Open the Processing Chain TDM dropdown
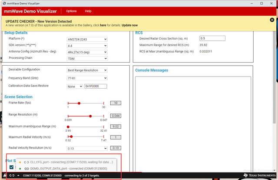The width and height of the screenshot is (278, 180). point(87,59)
